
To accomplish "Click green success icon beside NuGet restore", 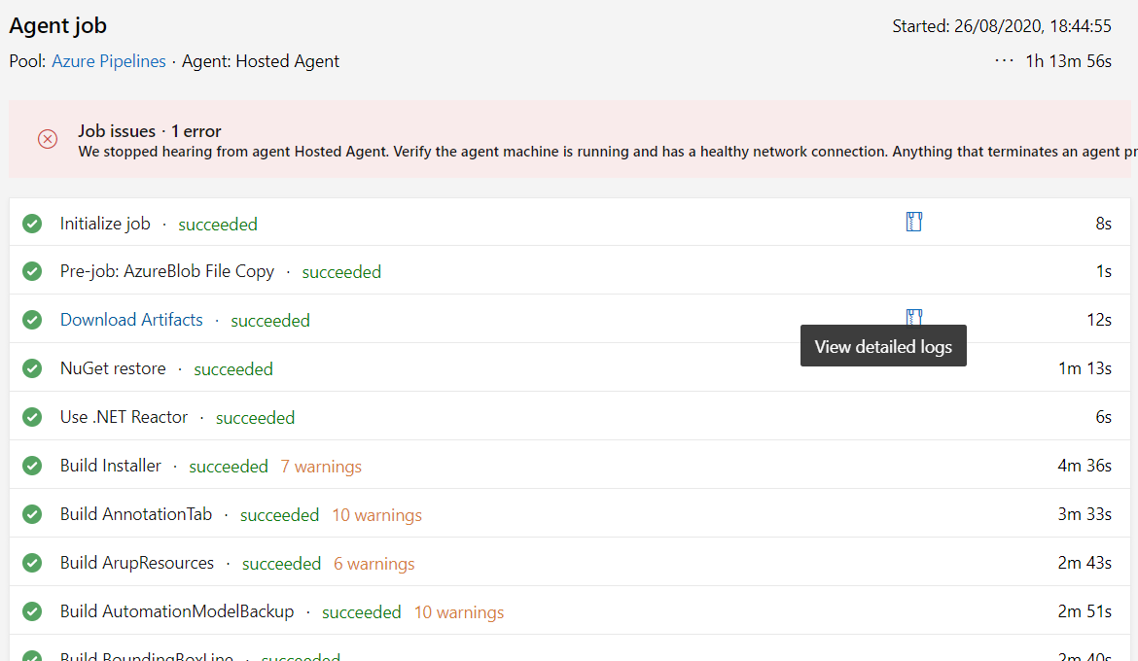I will (32, 367).
